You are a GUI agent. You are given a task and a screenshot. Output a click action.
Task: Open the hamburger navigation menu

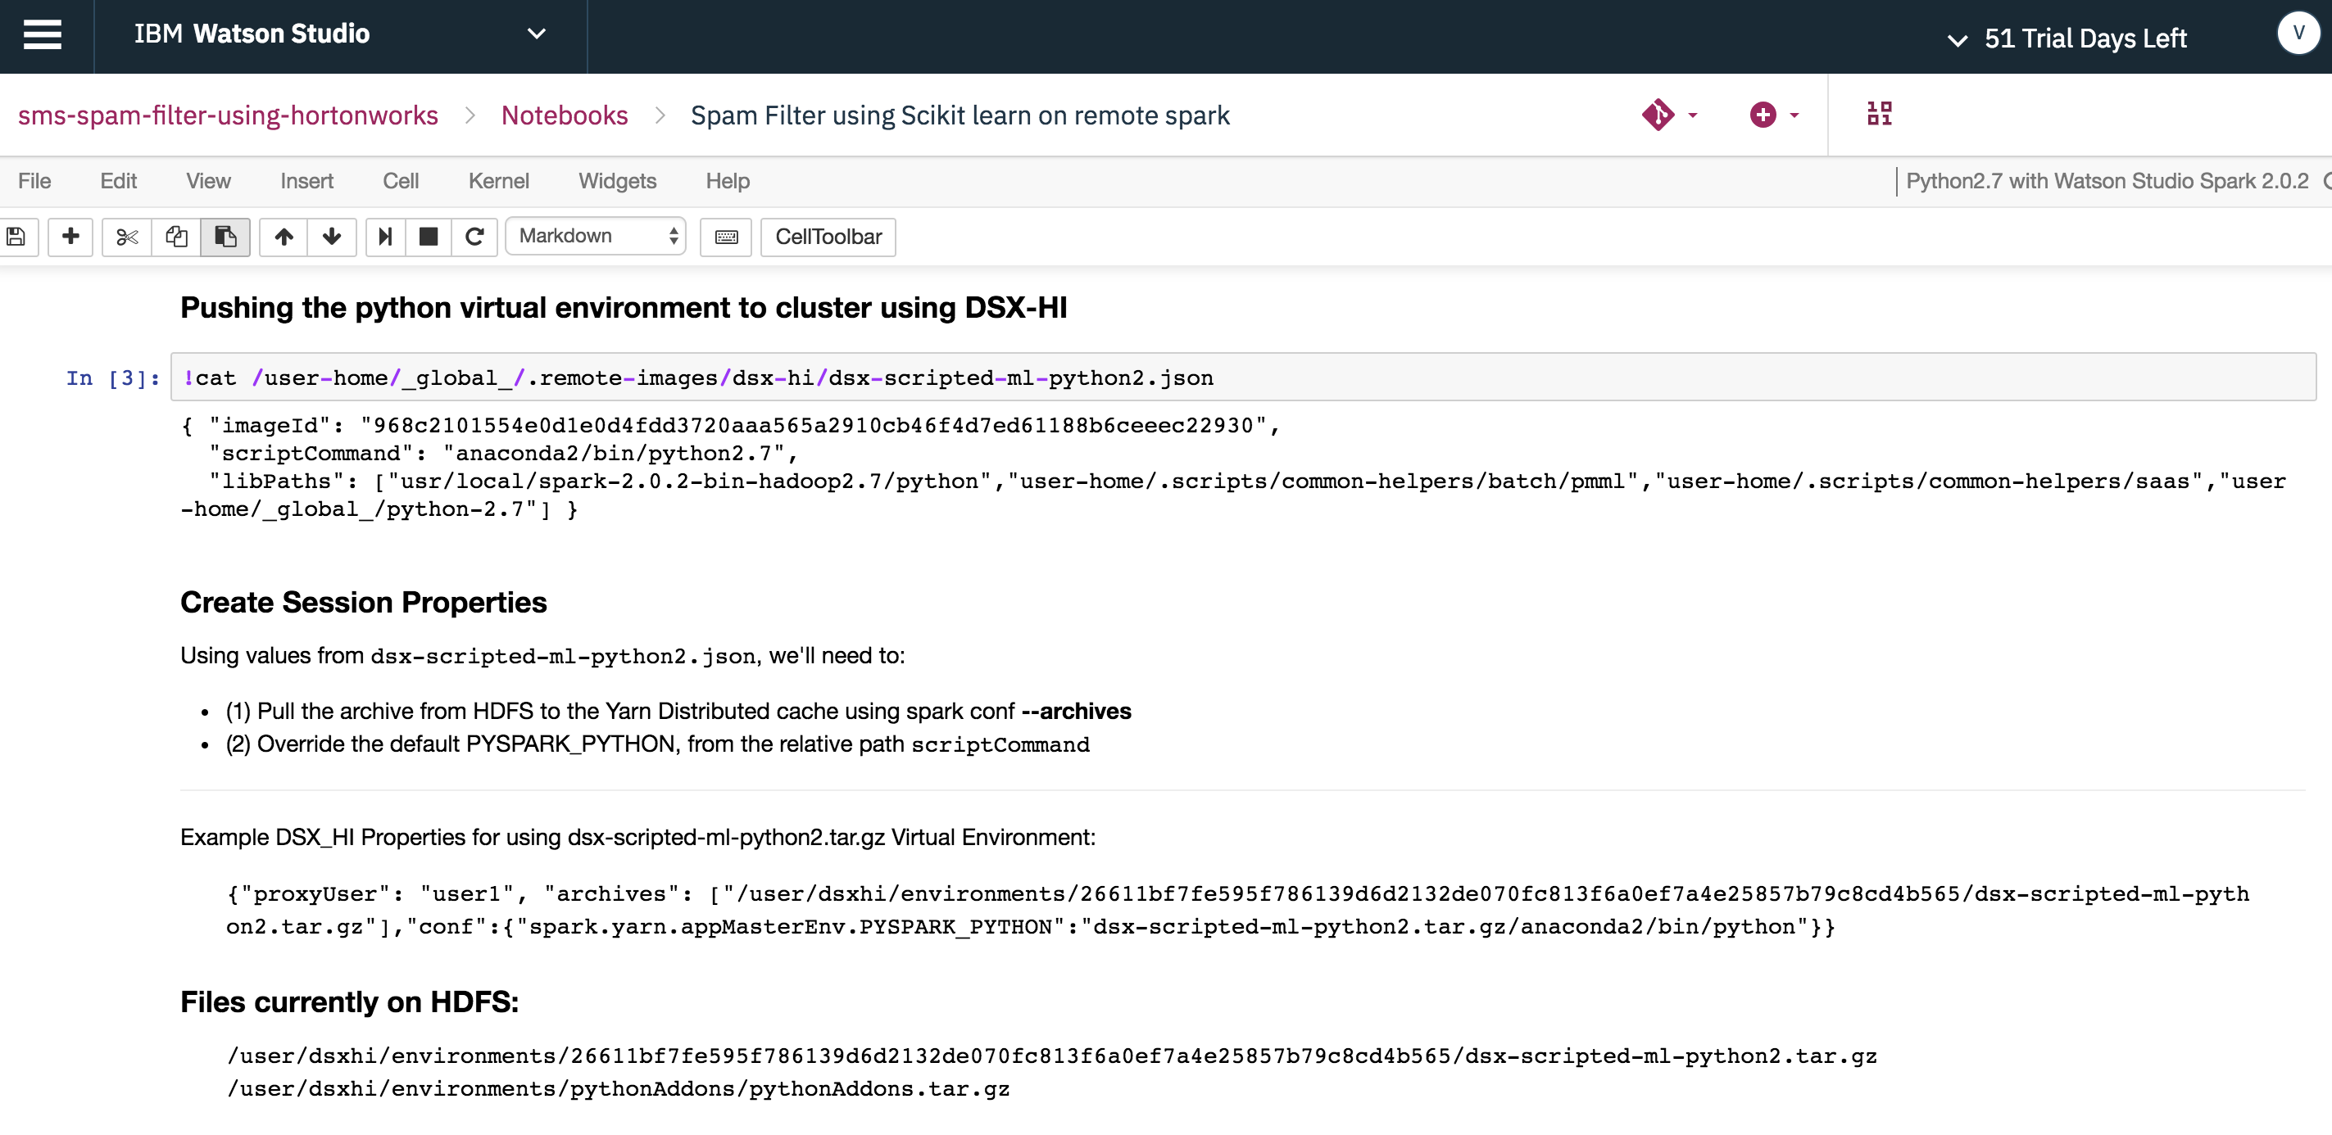click(42, 35)
